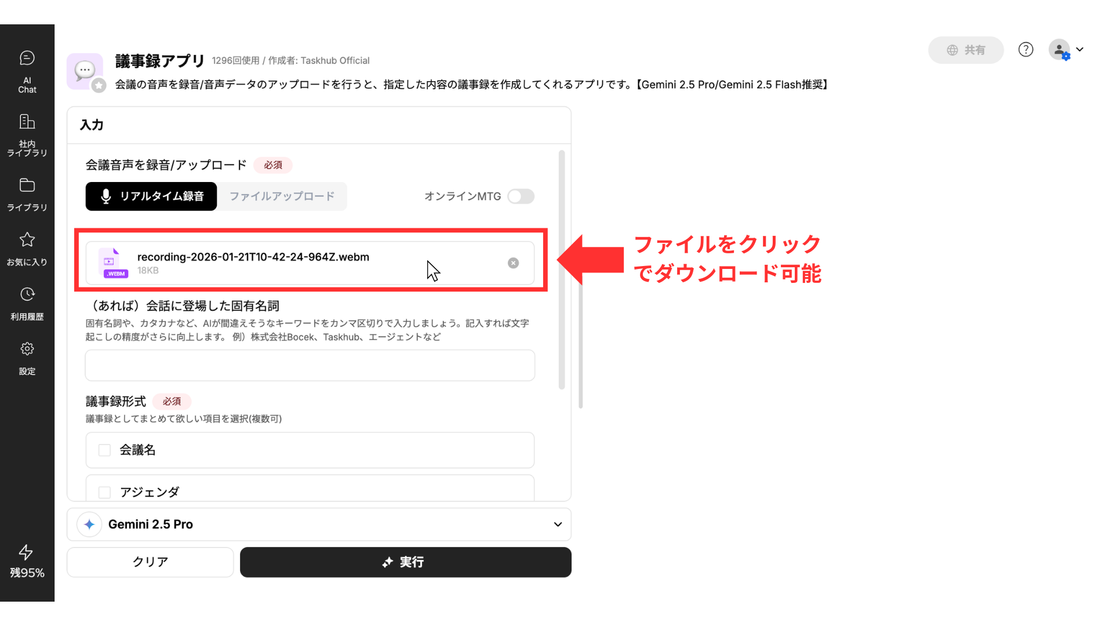1113x626 pixels.
Task: Open AI Chat from the sidebar
Action: click(x=27, y=58)
